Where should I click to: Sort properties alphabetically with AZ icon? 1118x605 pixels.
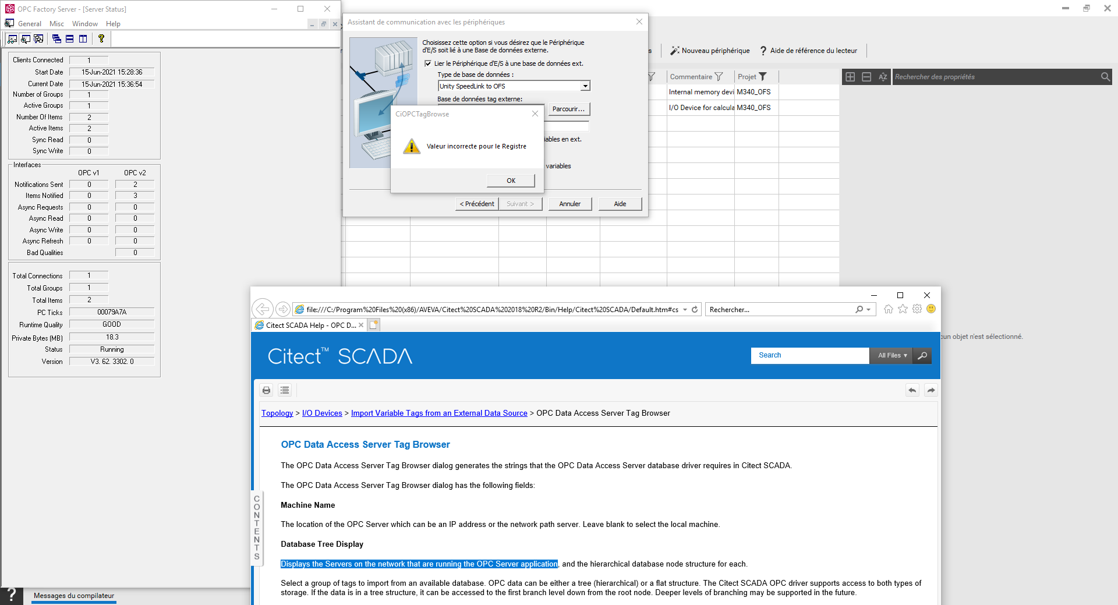click(x=883, y=77)
